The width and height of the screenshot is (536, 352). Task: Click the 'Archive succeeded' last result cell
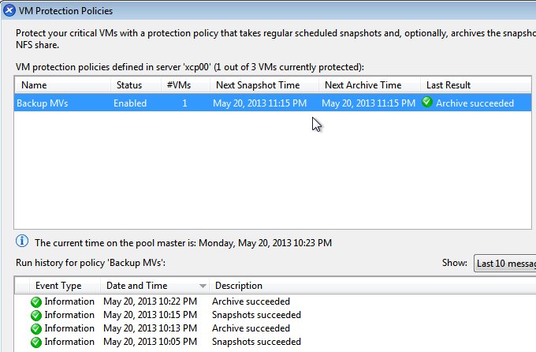tap(475, 103)
